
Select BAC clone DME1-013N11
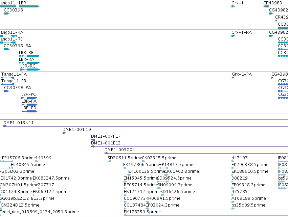click(19, 123)
